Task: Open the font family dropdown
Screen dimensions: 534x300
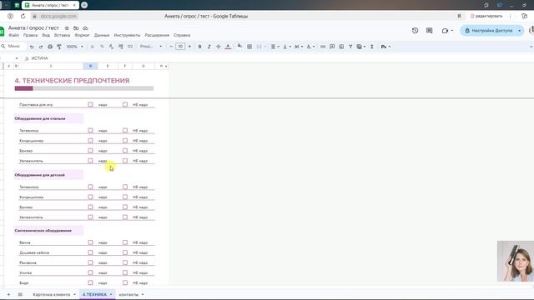Action: pos(150,47)
